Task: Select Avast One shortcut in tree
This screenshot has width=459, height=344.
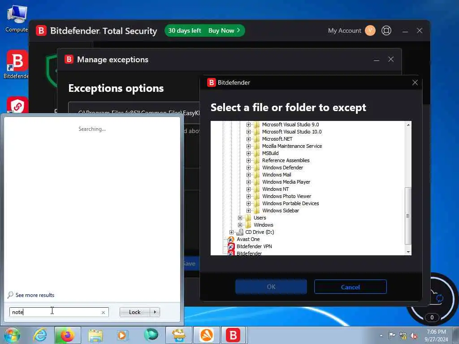Action: 248,239
